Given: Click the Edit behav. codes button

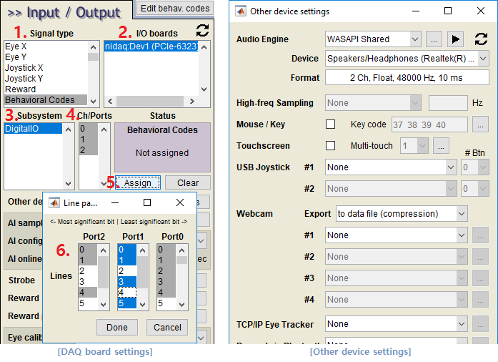Looking at the screenshot, I should coord(175,9).
